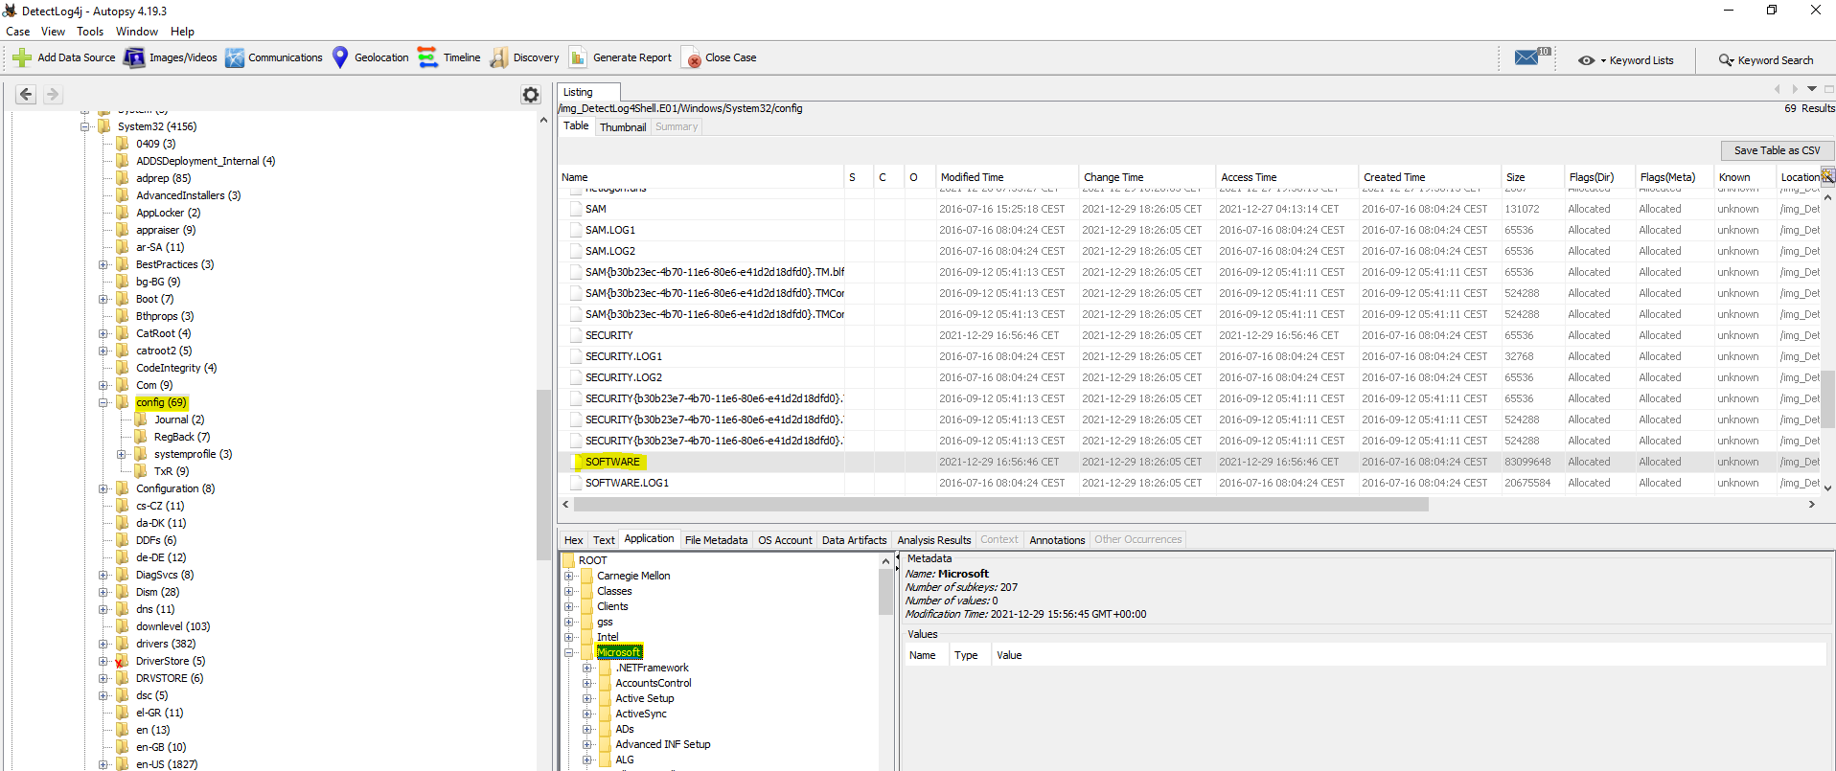
Task: Open the Geolocation map tool
Action: point(340,57)
